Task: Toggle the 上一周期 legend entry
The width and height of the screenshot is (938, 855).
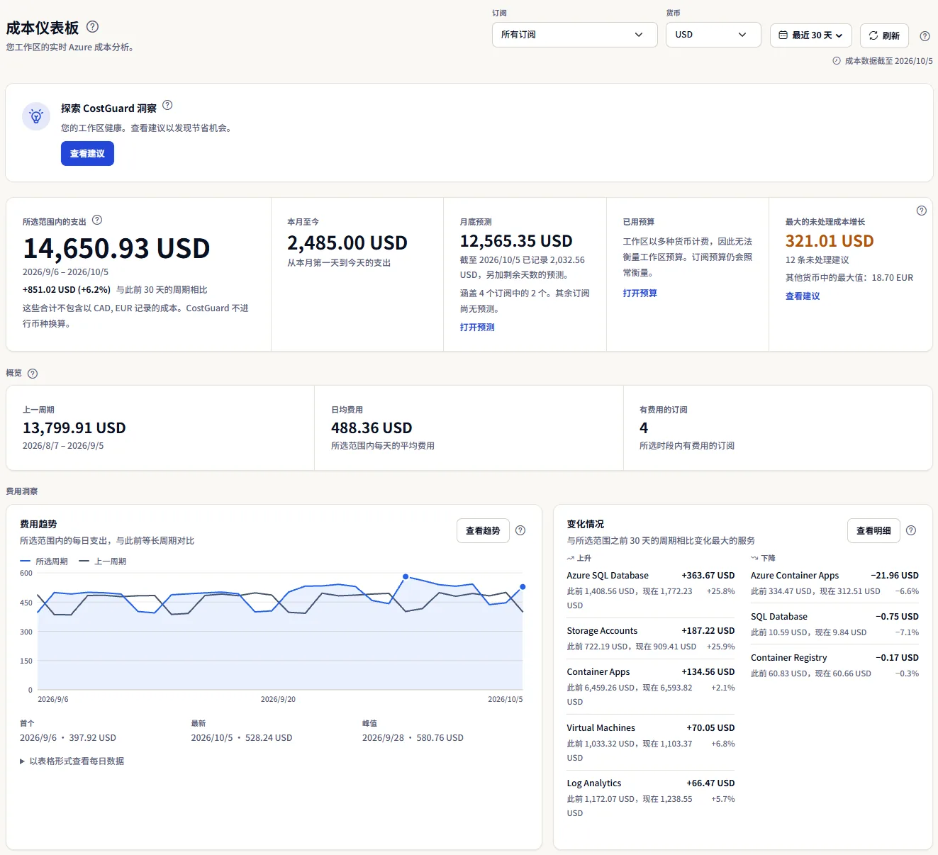Action: pyautogui.click(x=103, y=561)
